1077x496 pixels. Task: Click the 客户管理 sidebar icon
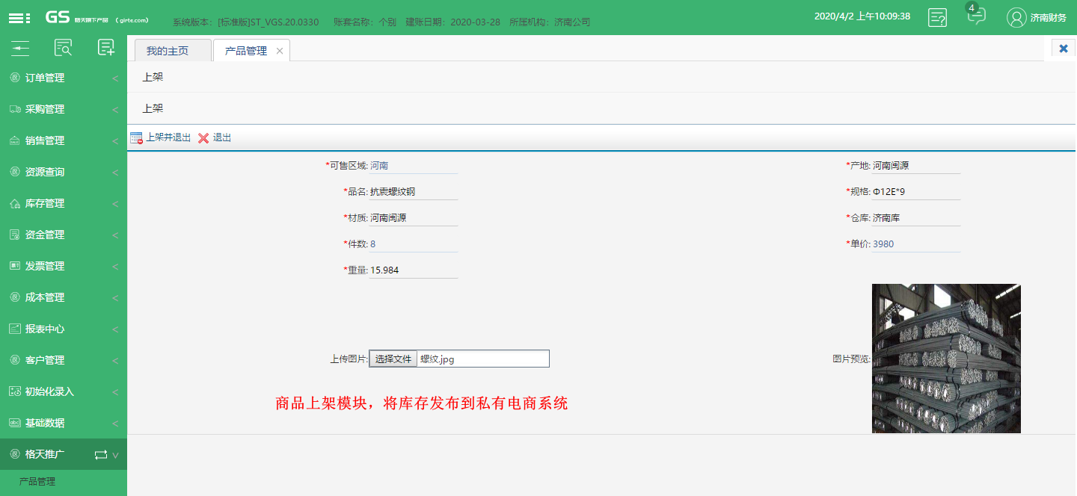point(15,360)
